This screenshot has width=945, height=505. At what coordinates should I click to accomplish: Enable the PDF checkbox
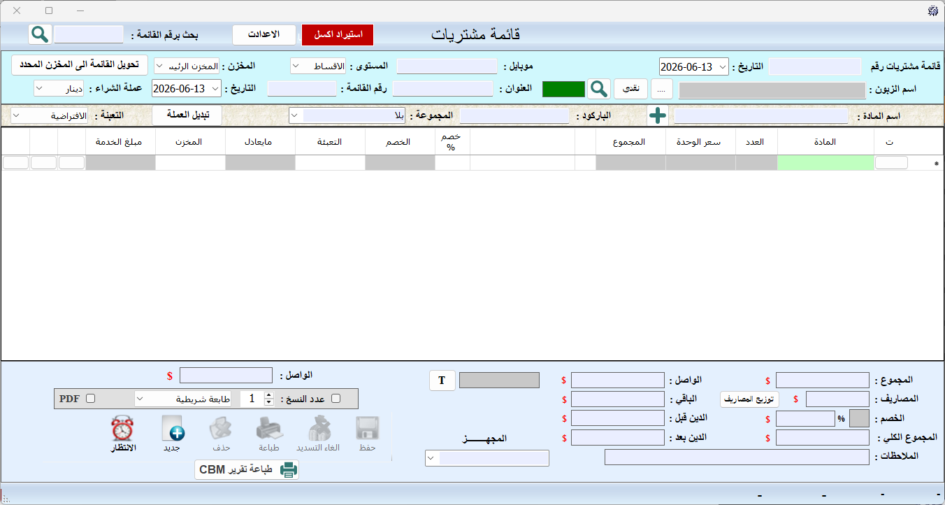(90, 399)
